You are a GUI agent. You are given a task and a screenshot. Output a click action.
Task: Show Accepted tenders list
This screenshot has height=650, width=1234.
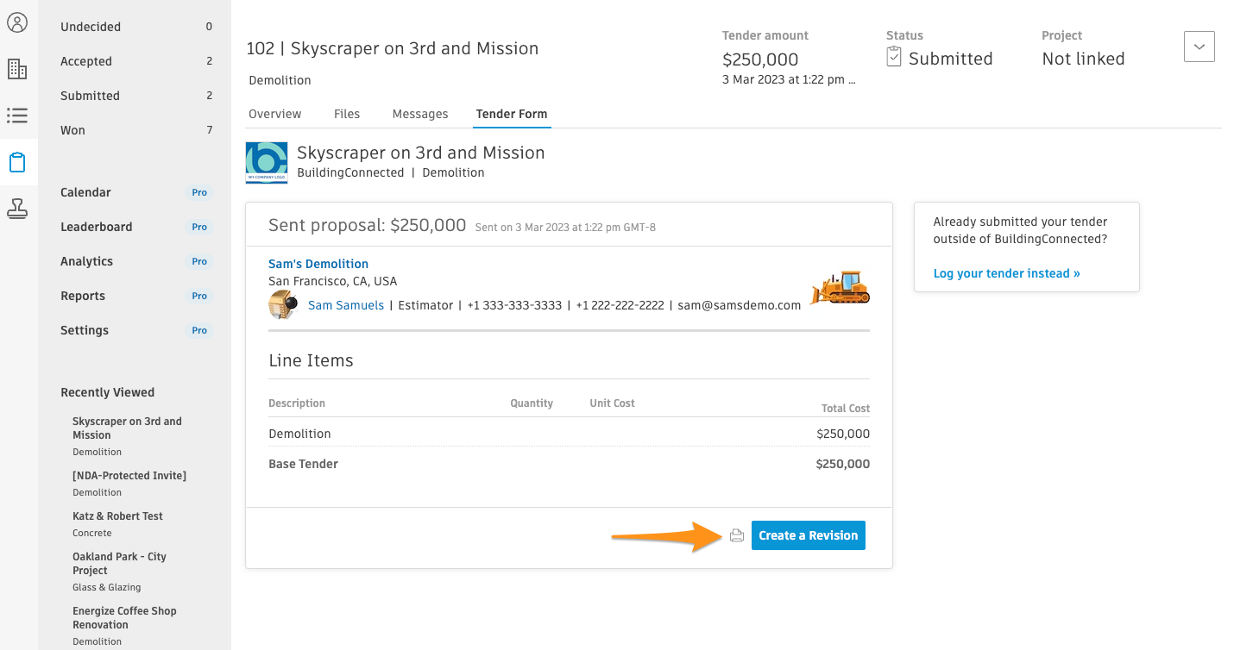tap(136, 61)
